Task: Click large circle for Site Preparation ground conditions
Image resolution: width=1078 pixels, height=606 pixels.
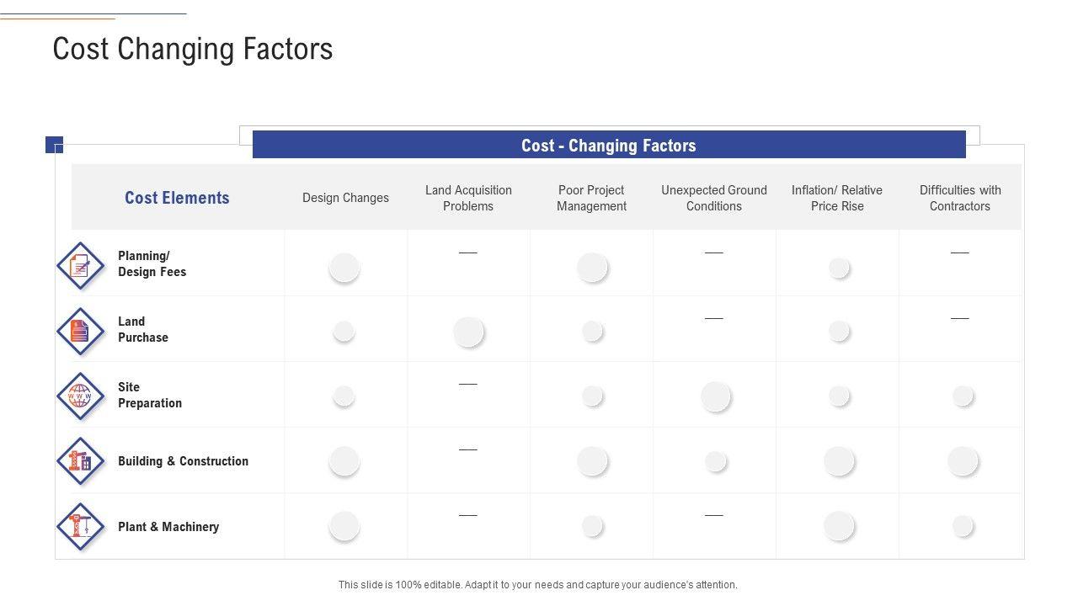Action: coord(715,396)
